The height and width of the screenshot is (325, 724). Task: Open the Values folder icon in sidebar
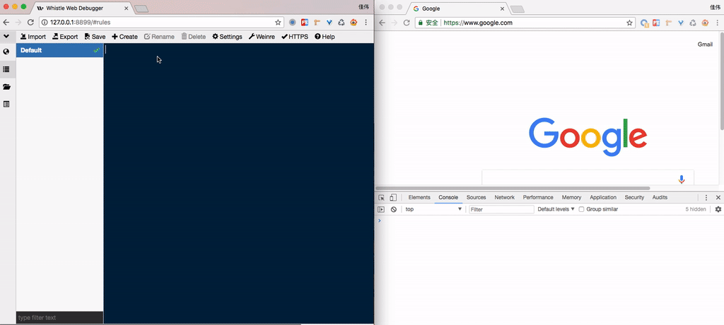point(6,87)
